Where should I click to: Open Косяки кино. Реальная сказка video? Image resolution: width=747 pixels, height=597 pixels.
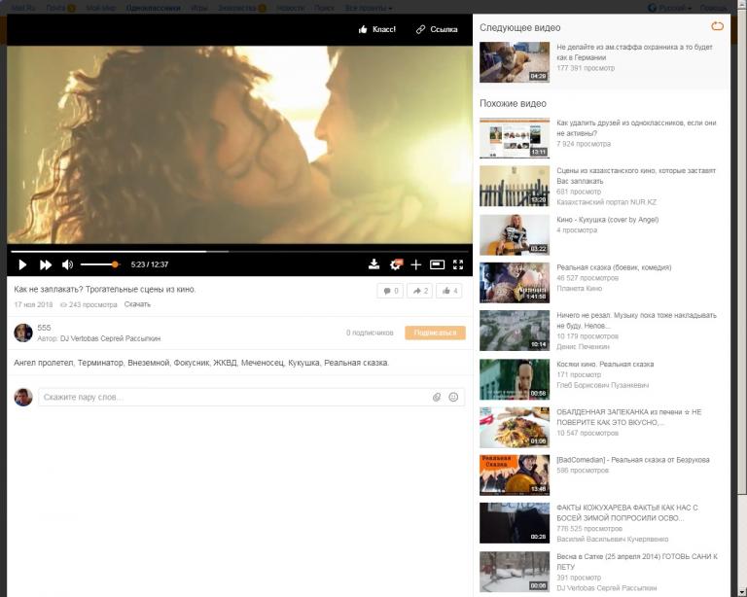[x=605, y=365]
